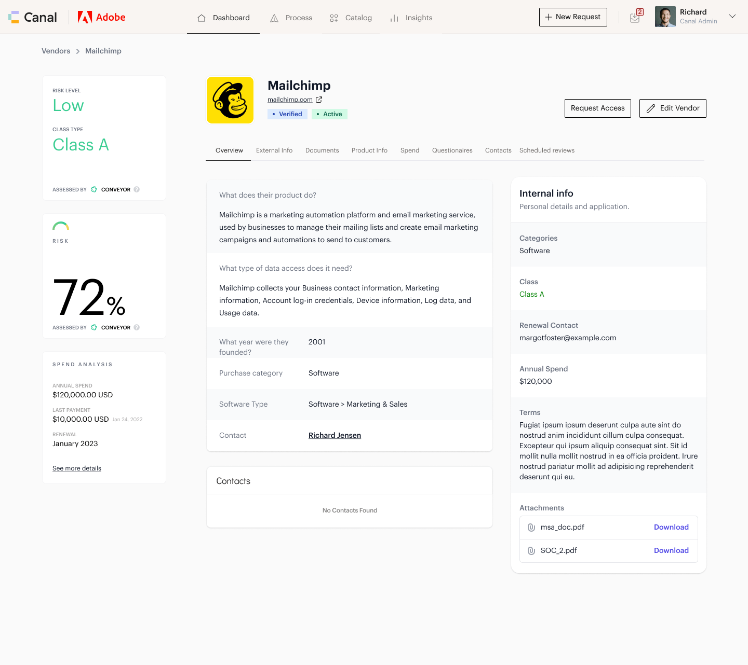Open the Product Info tab
Screen dimensions: 748x665
369,150
